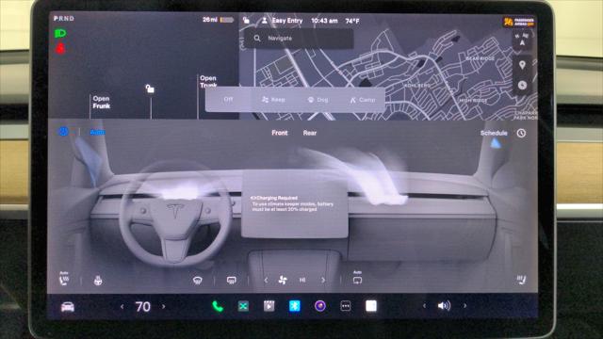This screenshot has width=603, height=339.
Task: Open the blue Bluetooth app
Action: pyautogui.click(x=295, y=306)
